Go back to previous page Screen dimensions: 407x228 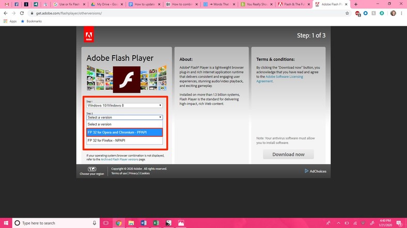6,13
